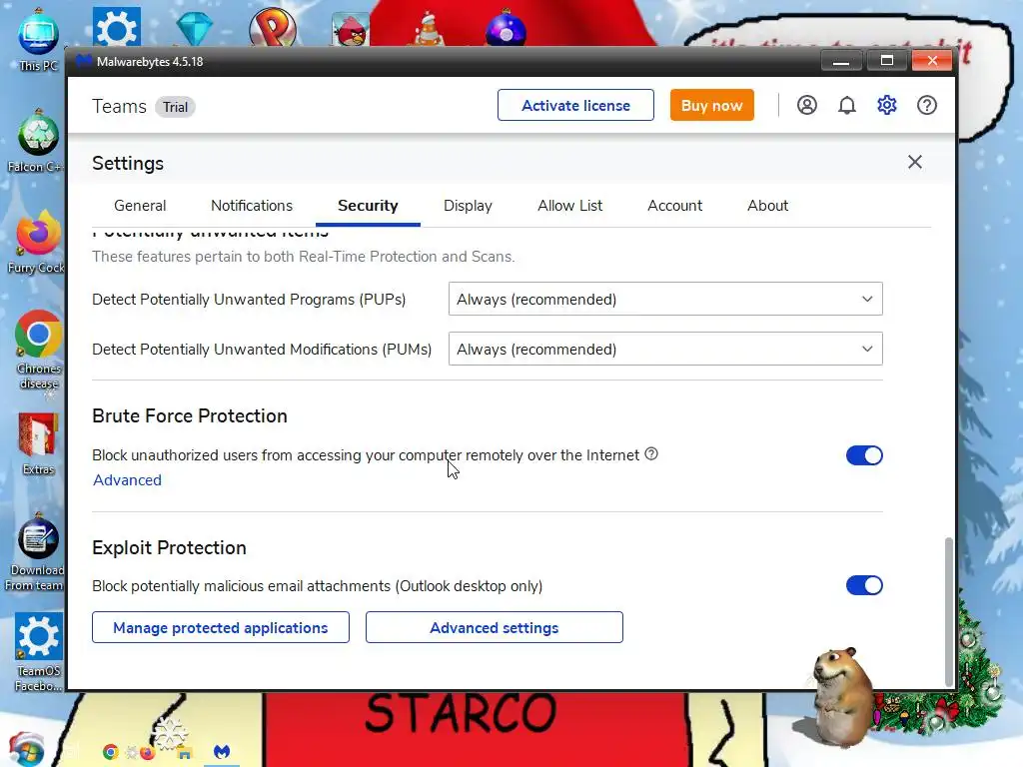Open the PUMs detection dropdown
The width and height of the screenshot is (1023, 767).
pos(665,349)
